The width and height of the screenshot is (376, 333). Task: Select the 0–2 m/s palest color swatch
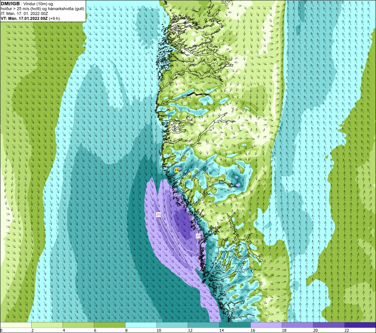[16, 325]
